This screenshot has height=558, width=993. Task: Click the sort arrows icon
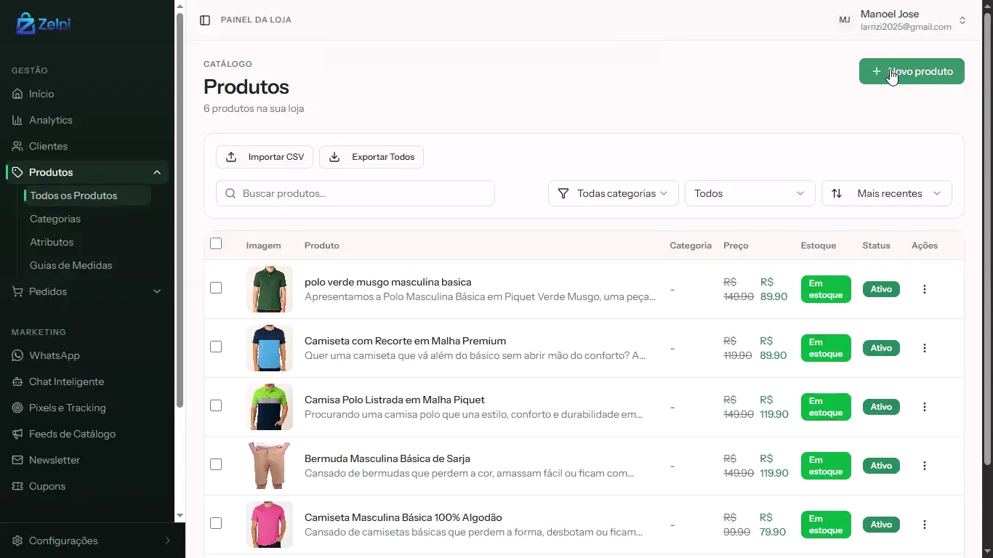pos(837,193)
